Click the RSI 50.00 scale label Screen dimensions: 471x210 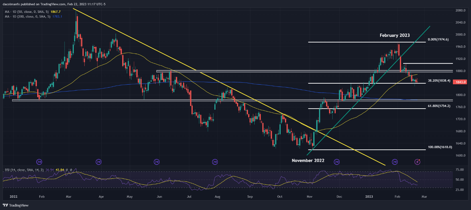[460, 180]
